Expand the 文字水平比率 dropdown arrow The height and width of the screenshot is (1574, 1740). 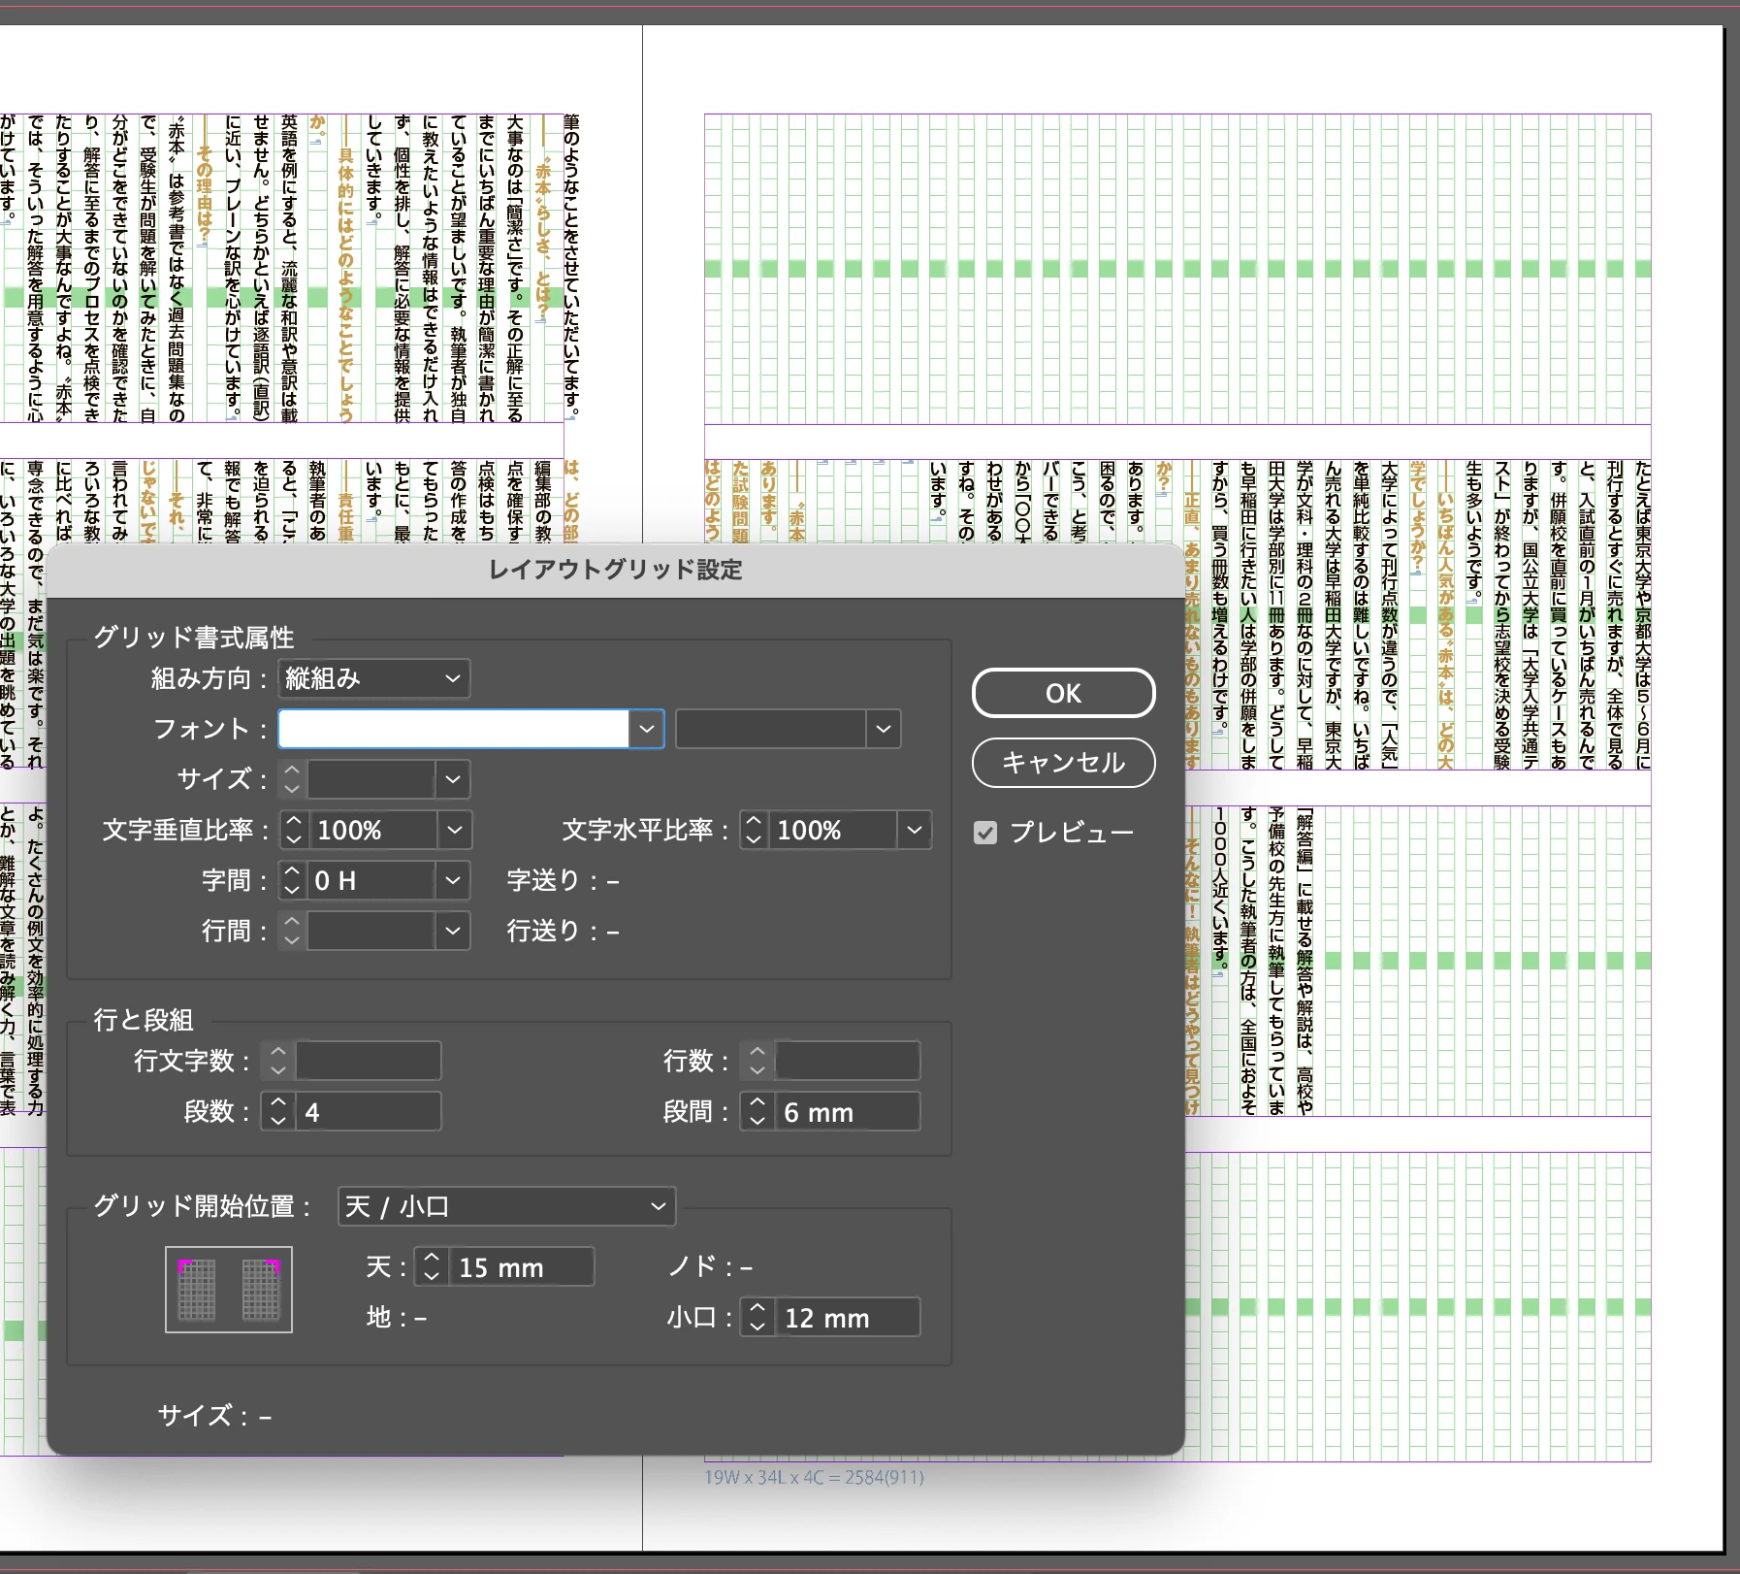(x=914, y=830)
